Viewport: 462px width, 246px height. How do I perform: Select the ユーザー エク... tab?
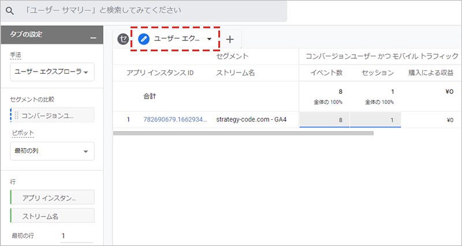(x=176, y=39)
